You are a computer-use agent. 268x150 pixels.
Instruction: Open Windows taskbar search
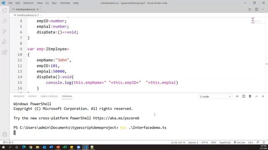(x=10, y=147)
